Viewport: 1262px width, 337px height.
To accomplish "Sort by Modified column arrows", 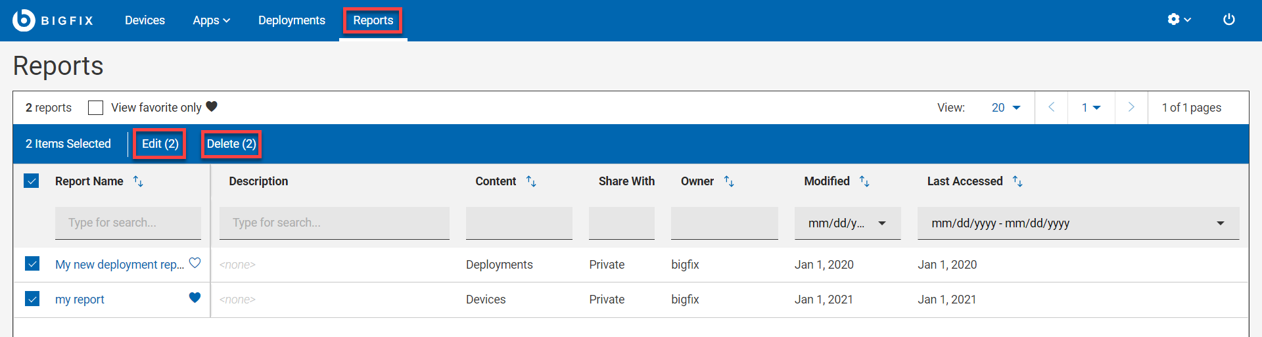I will point(864,181).
